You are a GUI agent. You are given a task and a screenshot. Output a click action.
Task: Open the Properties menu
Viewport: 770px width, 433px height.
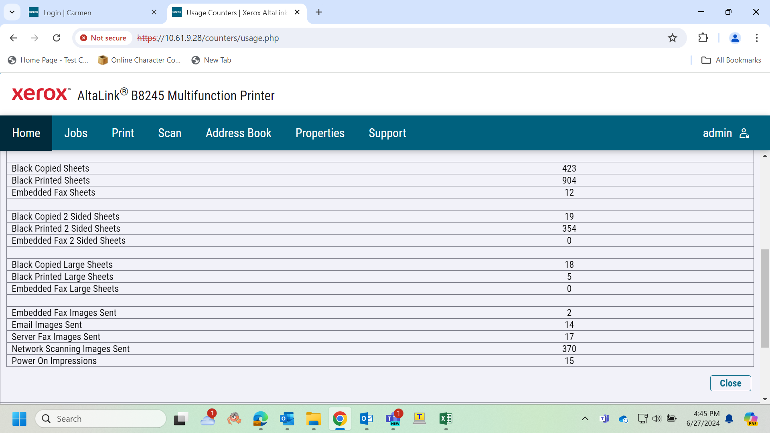[x=320, y=133]
